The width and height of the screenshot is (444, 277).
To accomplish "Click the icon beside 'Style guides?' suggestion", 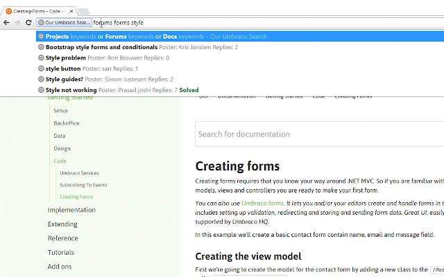I will pos(41,80).
